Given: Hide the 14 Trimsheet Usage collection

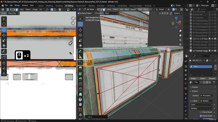Looking at the screenshot, I should coord(212,51).
